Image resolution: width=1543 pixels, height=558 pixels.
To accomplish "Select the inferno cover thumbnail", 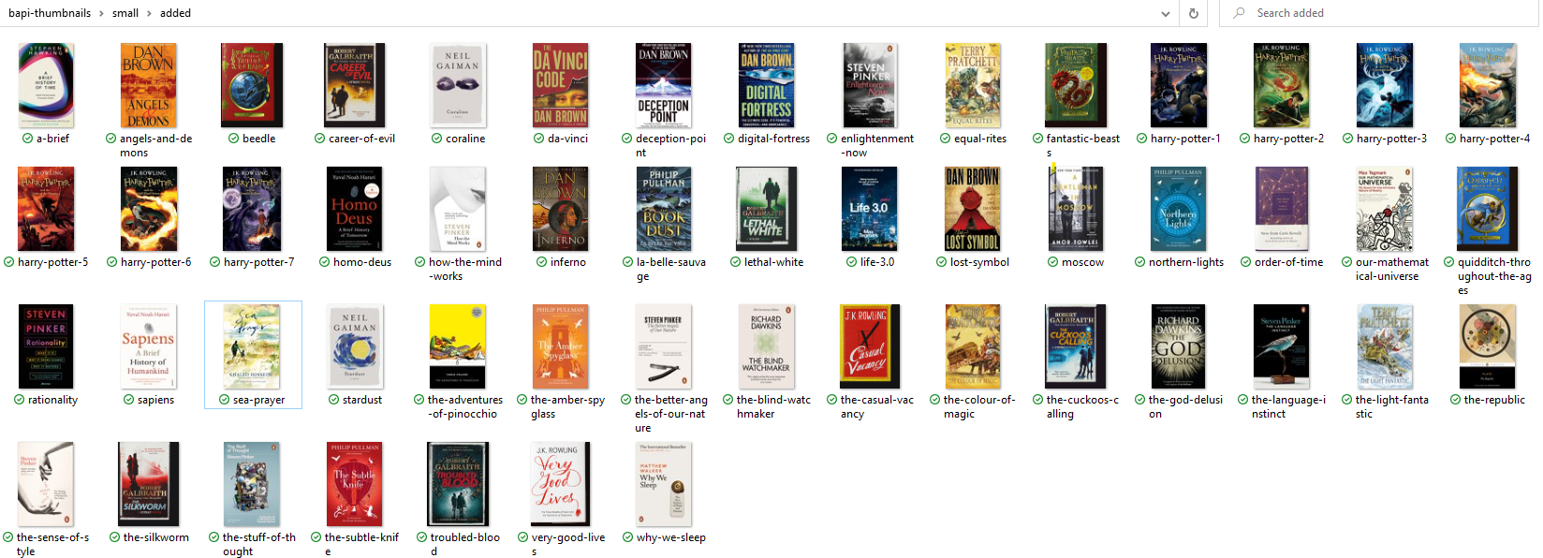I will pos(561,209).
